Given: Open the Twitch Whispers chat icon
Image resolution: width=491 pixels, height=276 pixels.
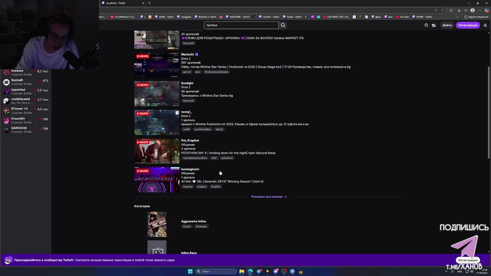Looking at the screenshot, I should pos(426,25).
